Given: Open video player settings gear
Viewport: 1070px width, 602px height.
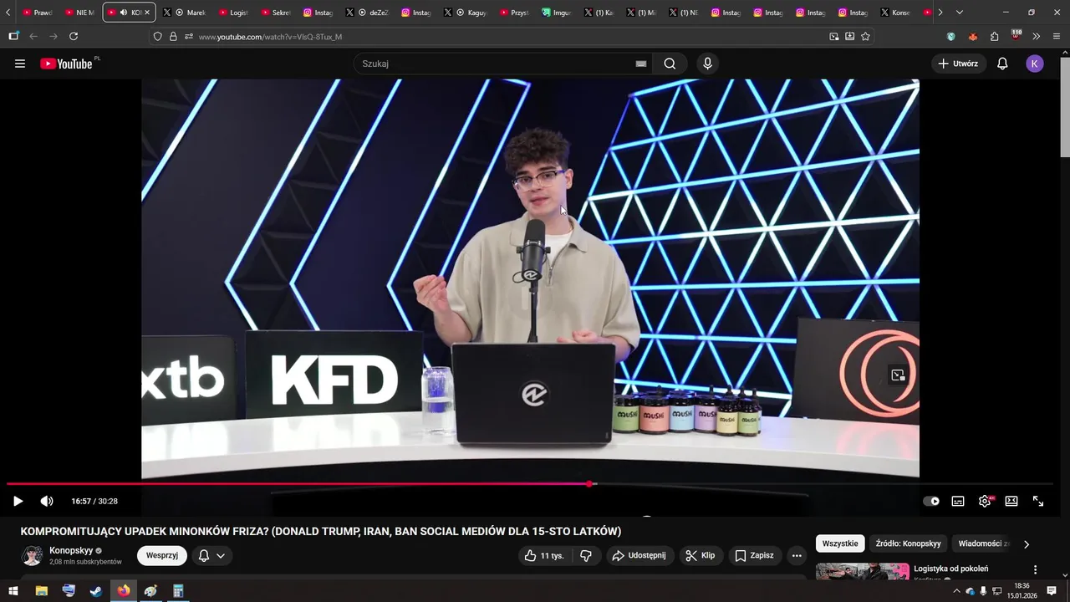Looking at the screenshot, I should [985, 501].
